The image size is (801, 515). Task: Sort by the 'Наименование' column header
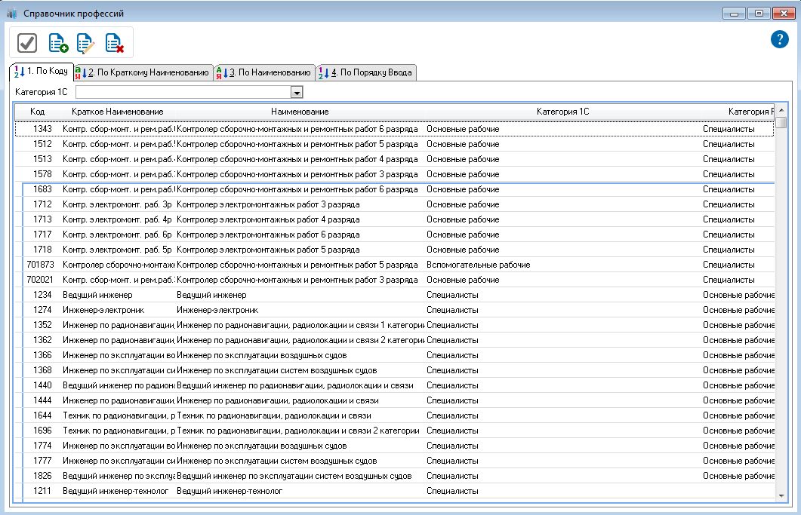tap(300, 112)
